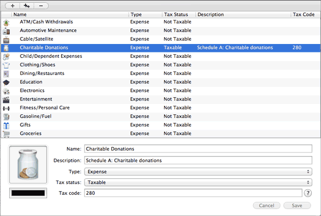
Task: Sort list by Name column header
Action: pos(70,14)
